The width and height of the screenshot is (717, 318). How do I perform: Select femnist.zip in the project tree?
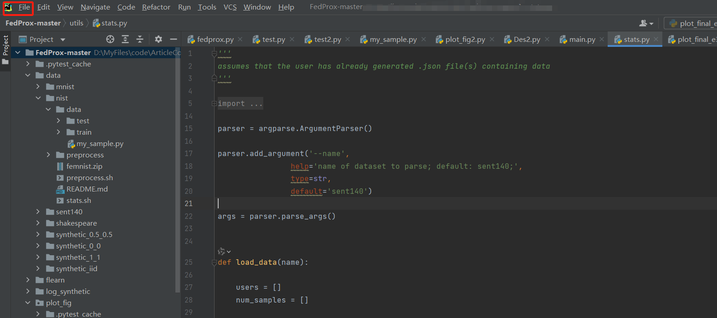[x=84, y=167]
